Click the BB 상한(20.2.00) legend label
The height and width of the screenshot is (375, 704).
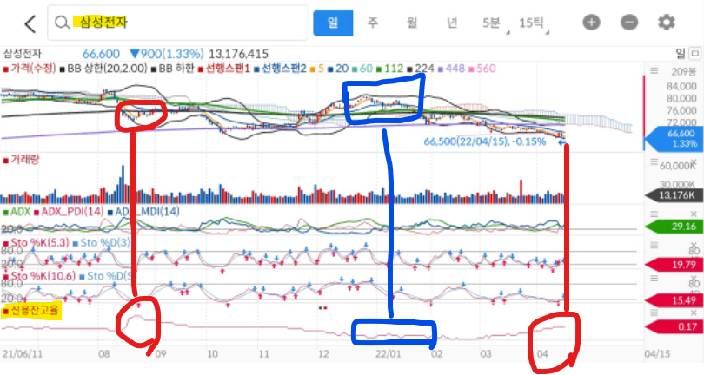coord(107,69)
